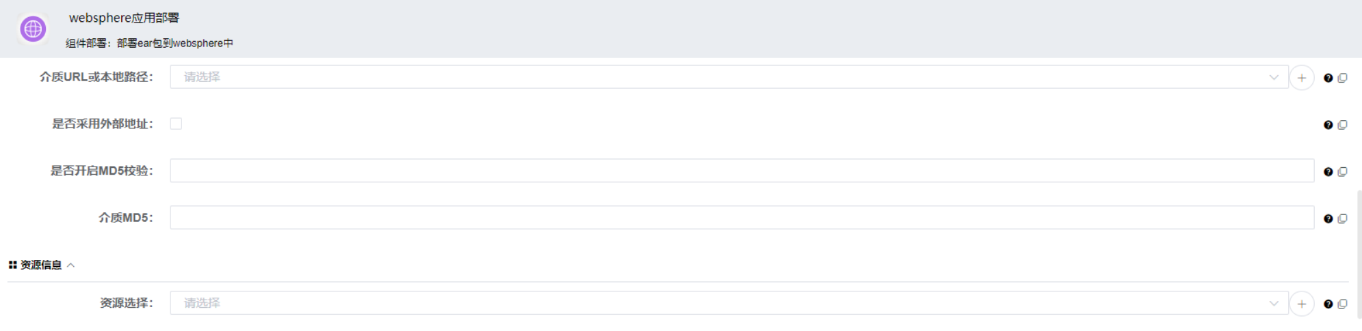
Task: Click copy icon beside 是否开启MD5校验 row
Action: click(1342, 172)
